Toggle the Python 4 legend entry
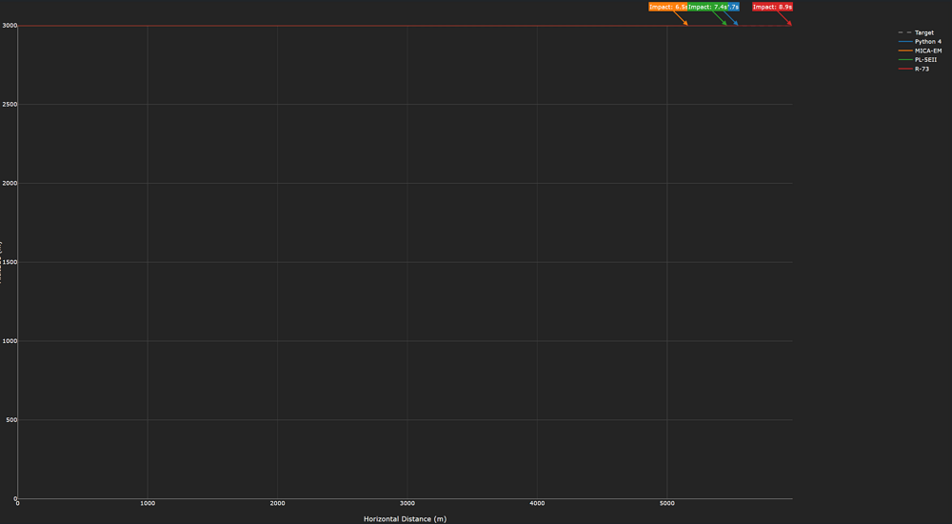The width and height of the screenshot is (952, 524). 920,42
